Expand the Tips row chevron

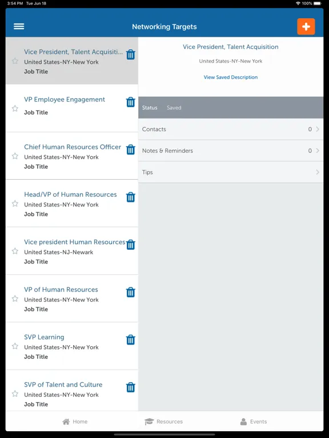pos(318,172)
